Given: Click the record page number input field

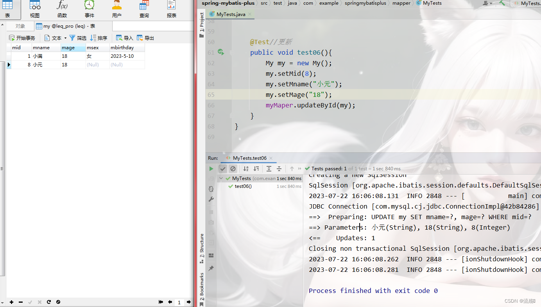Looking at the screenshot, I should [x=179, y=302].
